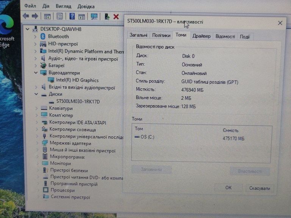Select Мікропрограма tree item
This screenshot has height=218, width=291.
(67, 157)
